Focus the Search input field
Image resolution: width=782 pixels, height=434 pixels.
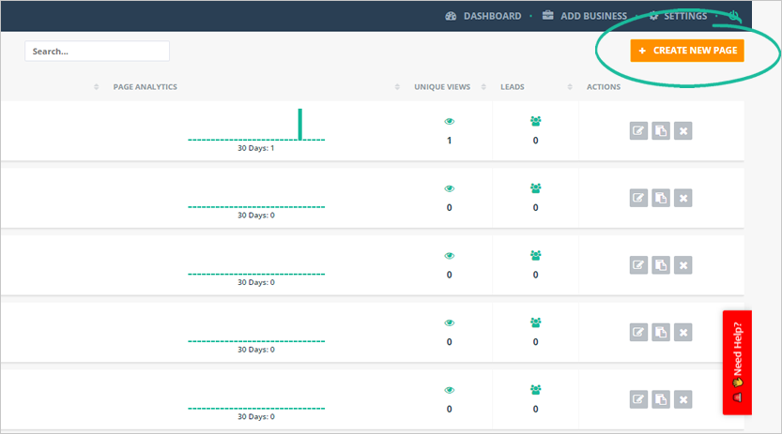coord(98,52)
